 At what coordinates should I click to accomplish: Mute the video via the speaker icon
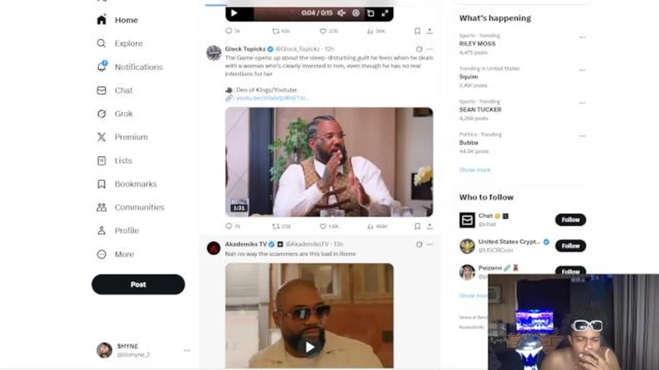(341, 13)
